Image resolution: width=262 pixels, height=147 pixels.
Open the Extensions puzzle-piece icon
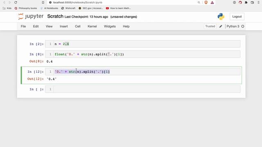tap(246, 2)
